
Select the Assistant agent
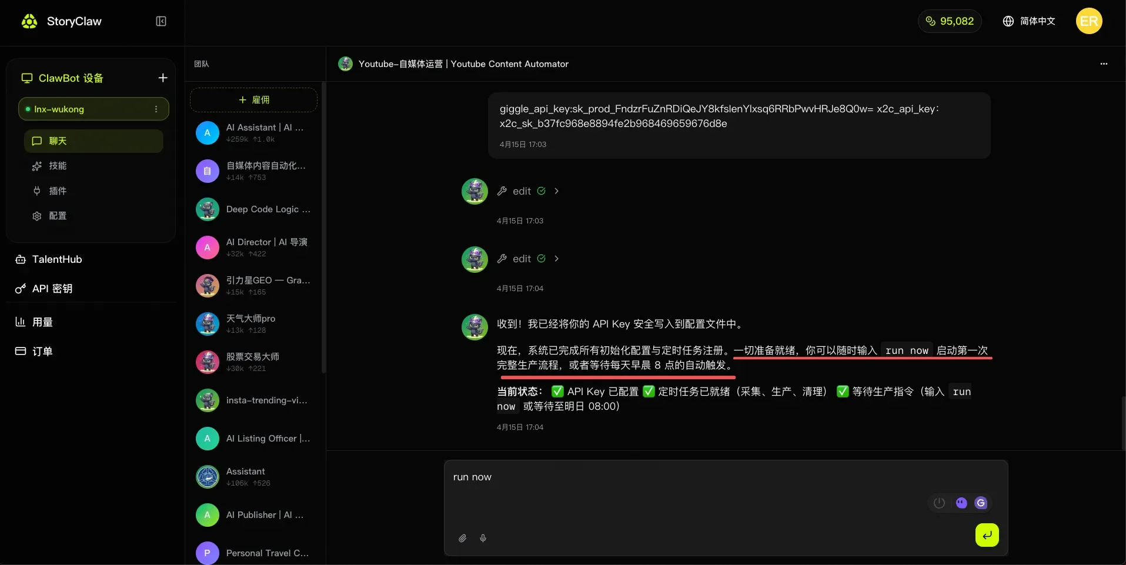pos(253,477)
